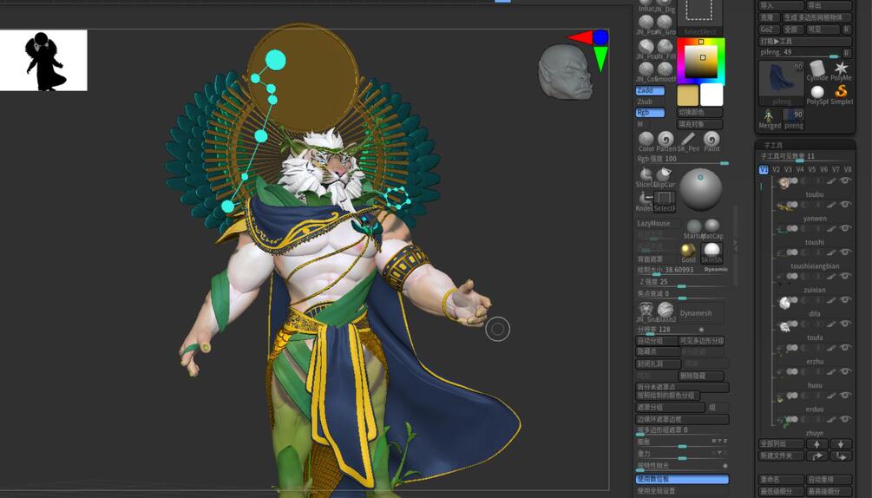Click the R button beside pifeng slider
Image resolution: width=872 pixels, height=498 pixels.
[847, 53]
